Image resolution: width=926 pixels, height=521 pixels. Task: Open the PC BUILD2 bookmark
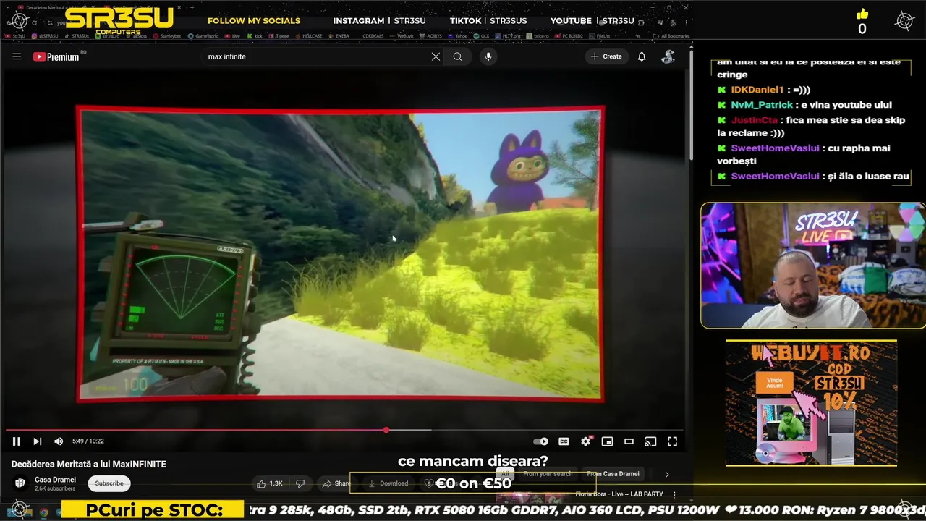point(568,35)
